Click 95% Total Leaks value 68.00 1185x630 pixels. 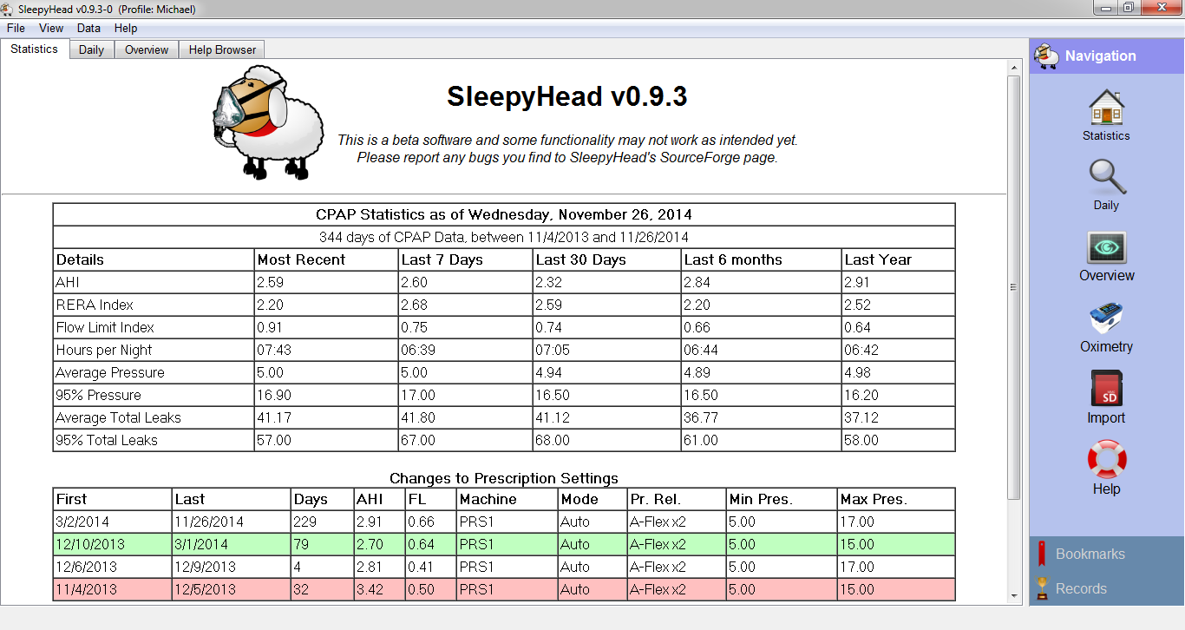point(553,440)
